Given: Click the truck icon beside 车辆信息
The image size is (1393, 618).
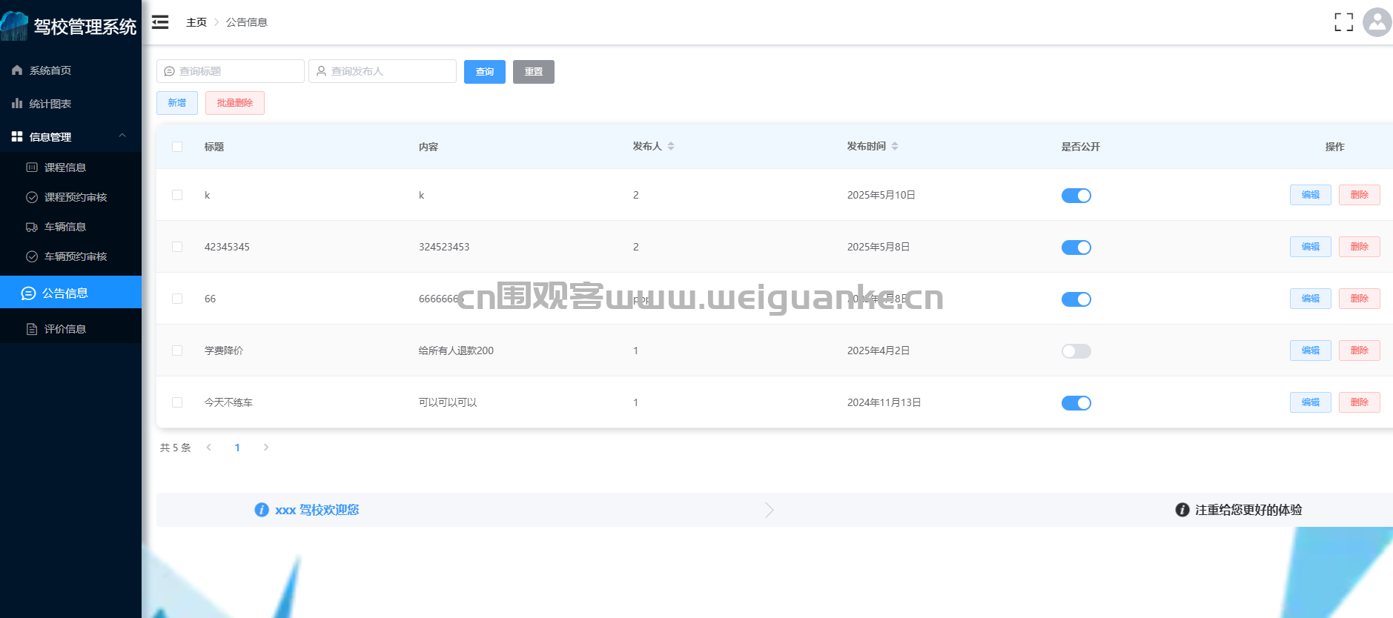Looking at the screenshot, I should [32, 227].
